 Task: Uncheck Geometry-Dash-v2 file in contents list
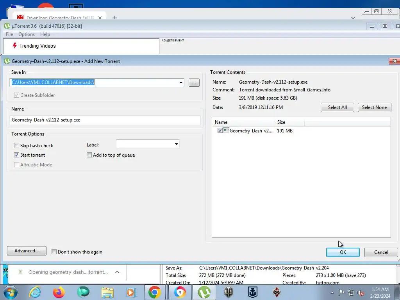point(220,130)
